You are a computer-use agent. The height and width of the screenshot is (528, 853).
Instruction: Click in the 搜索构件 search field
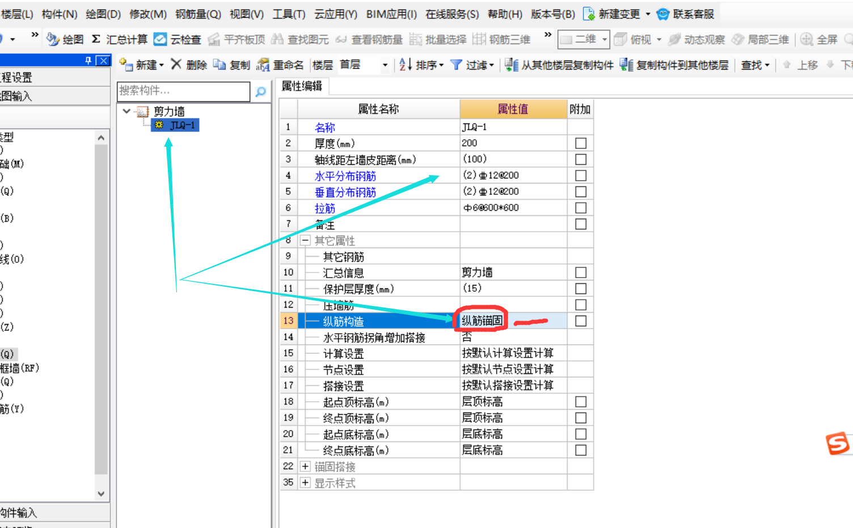coord(183,91)
